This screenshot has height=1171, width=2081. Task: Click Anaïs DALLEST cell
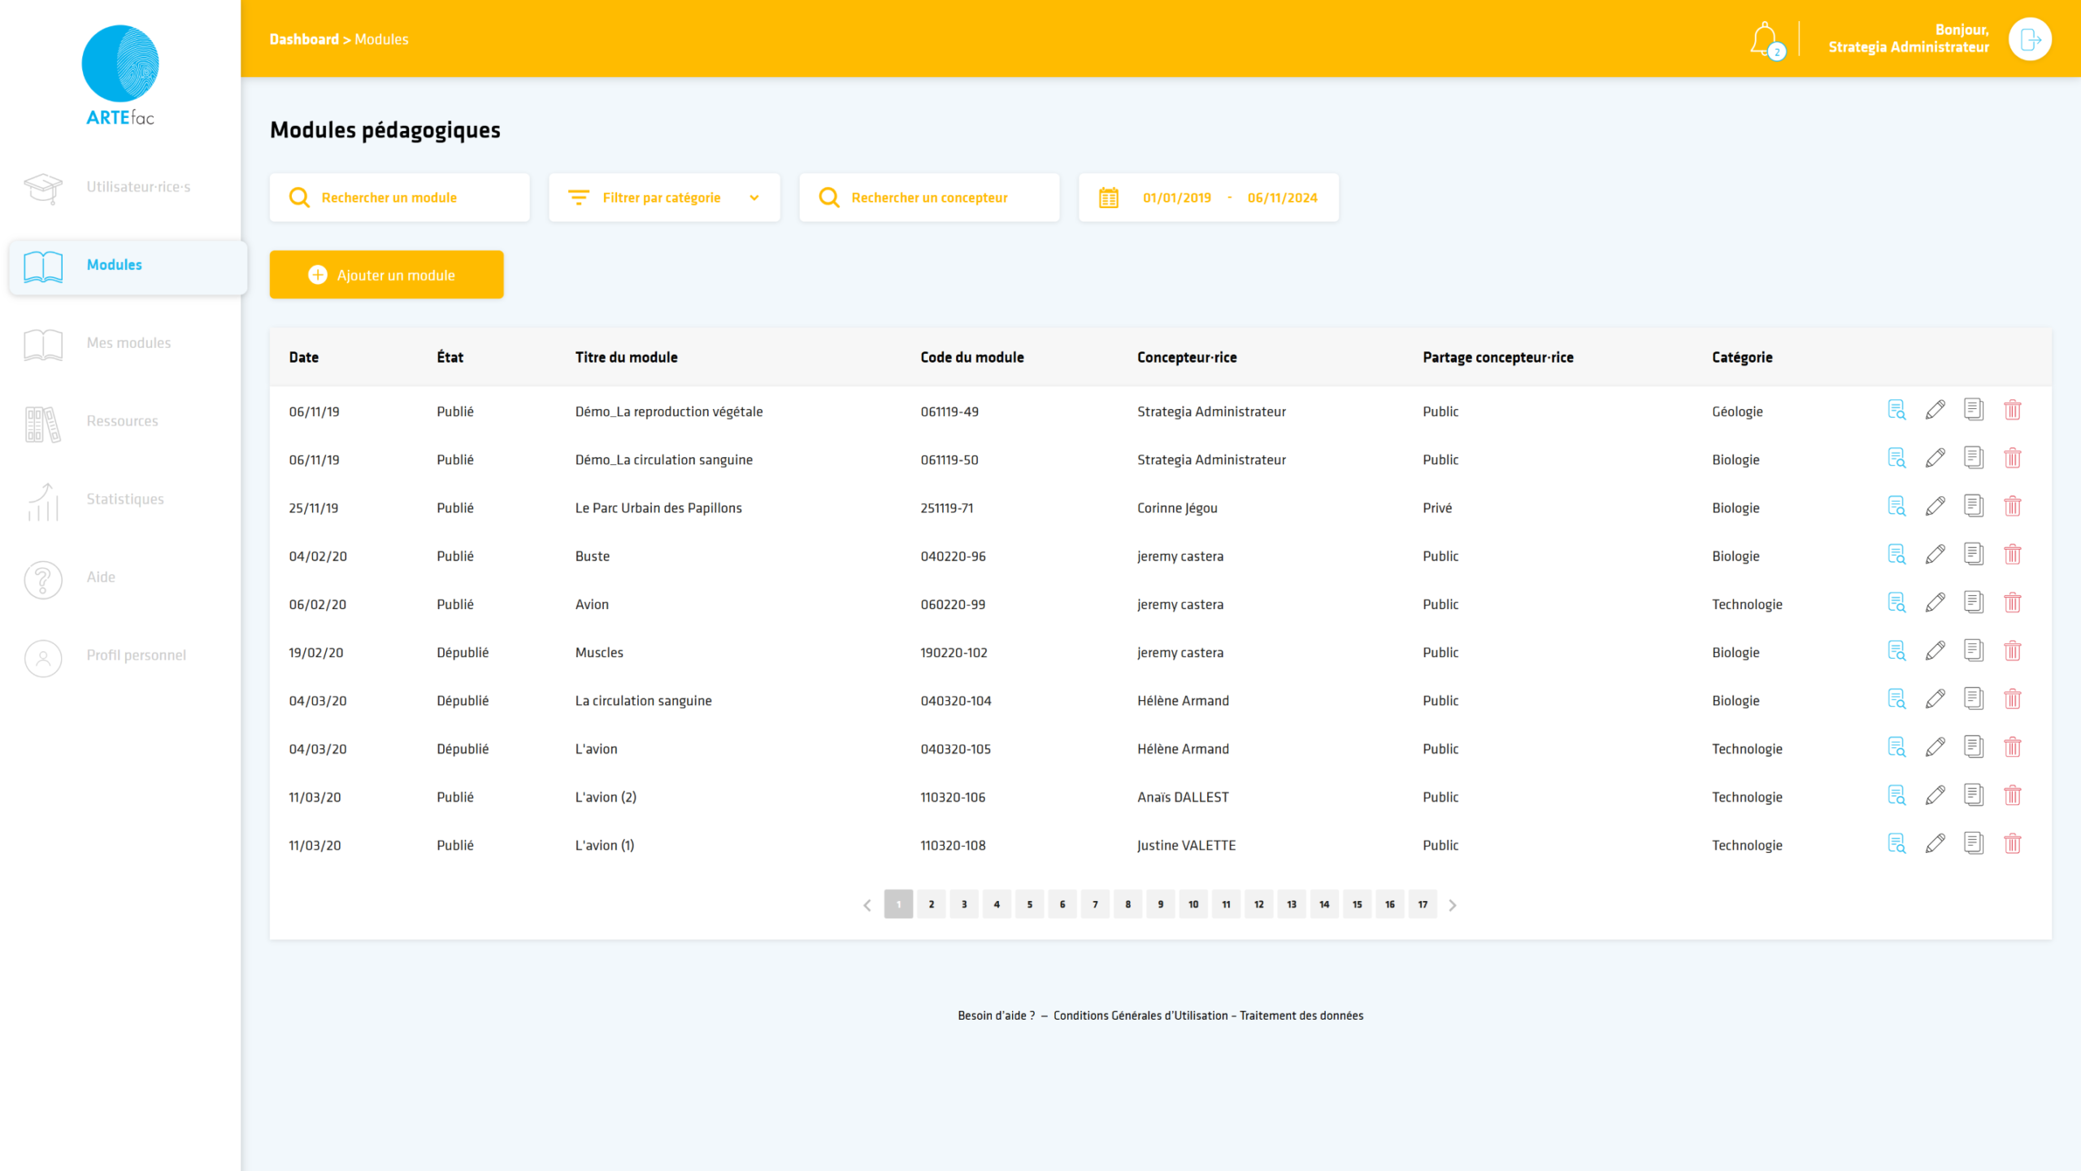(1183, 797)
